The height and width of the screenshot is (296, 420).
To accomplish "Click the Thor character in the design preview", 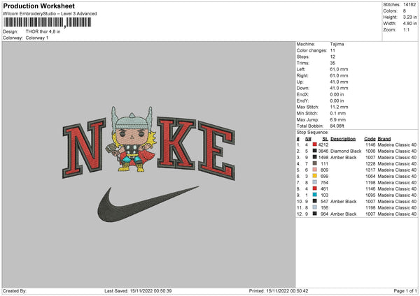I will [132, 139].
